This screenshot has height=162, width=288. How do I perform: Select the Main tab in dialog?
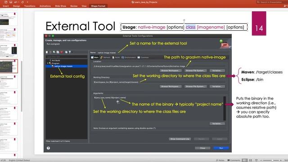click(x=94, y=58)
